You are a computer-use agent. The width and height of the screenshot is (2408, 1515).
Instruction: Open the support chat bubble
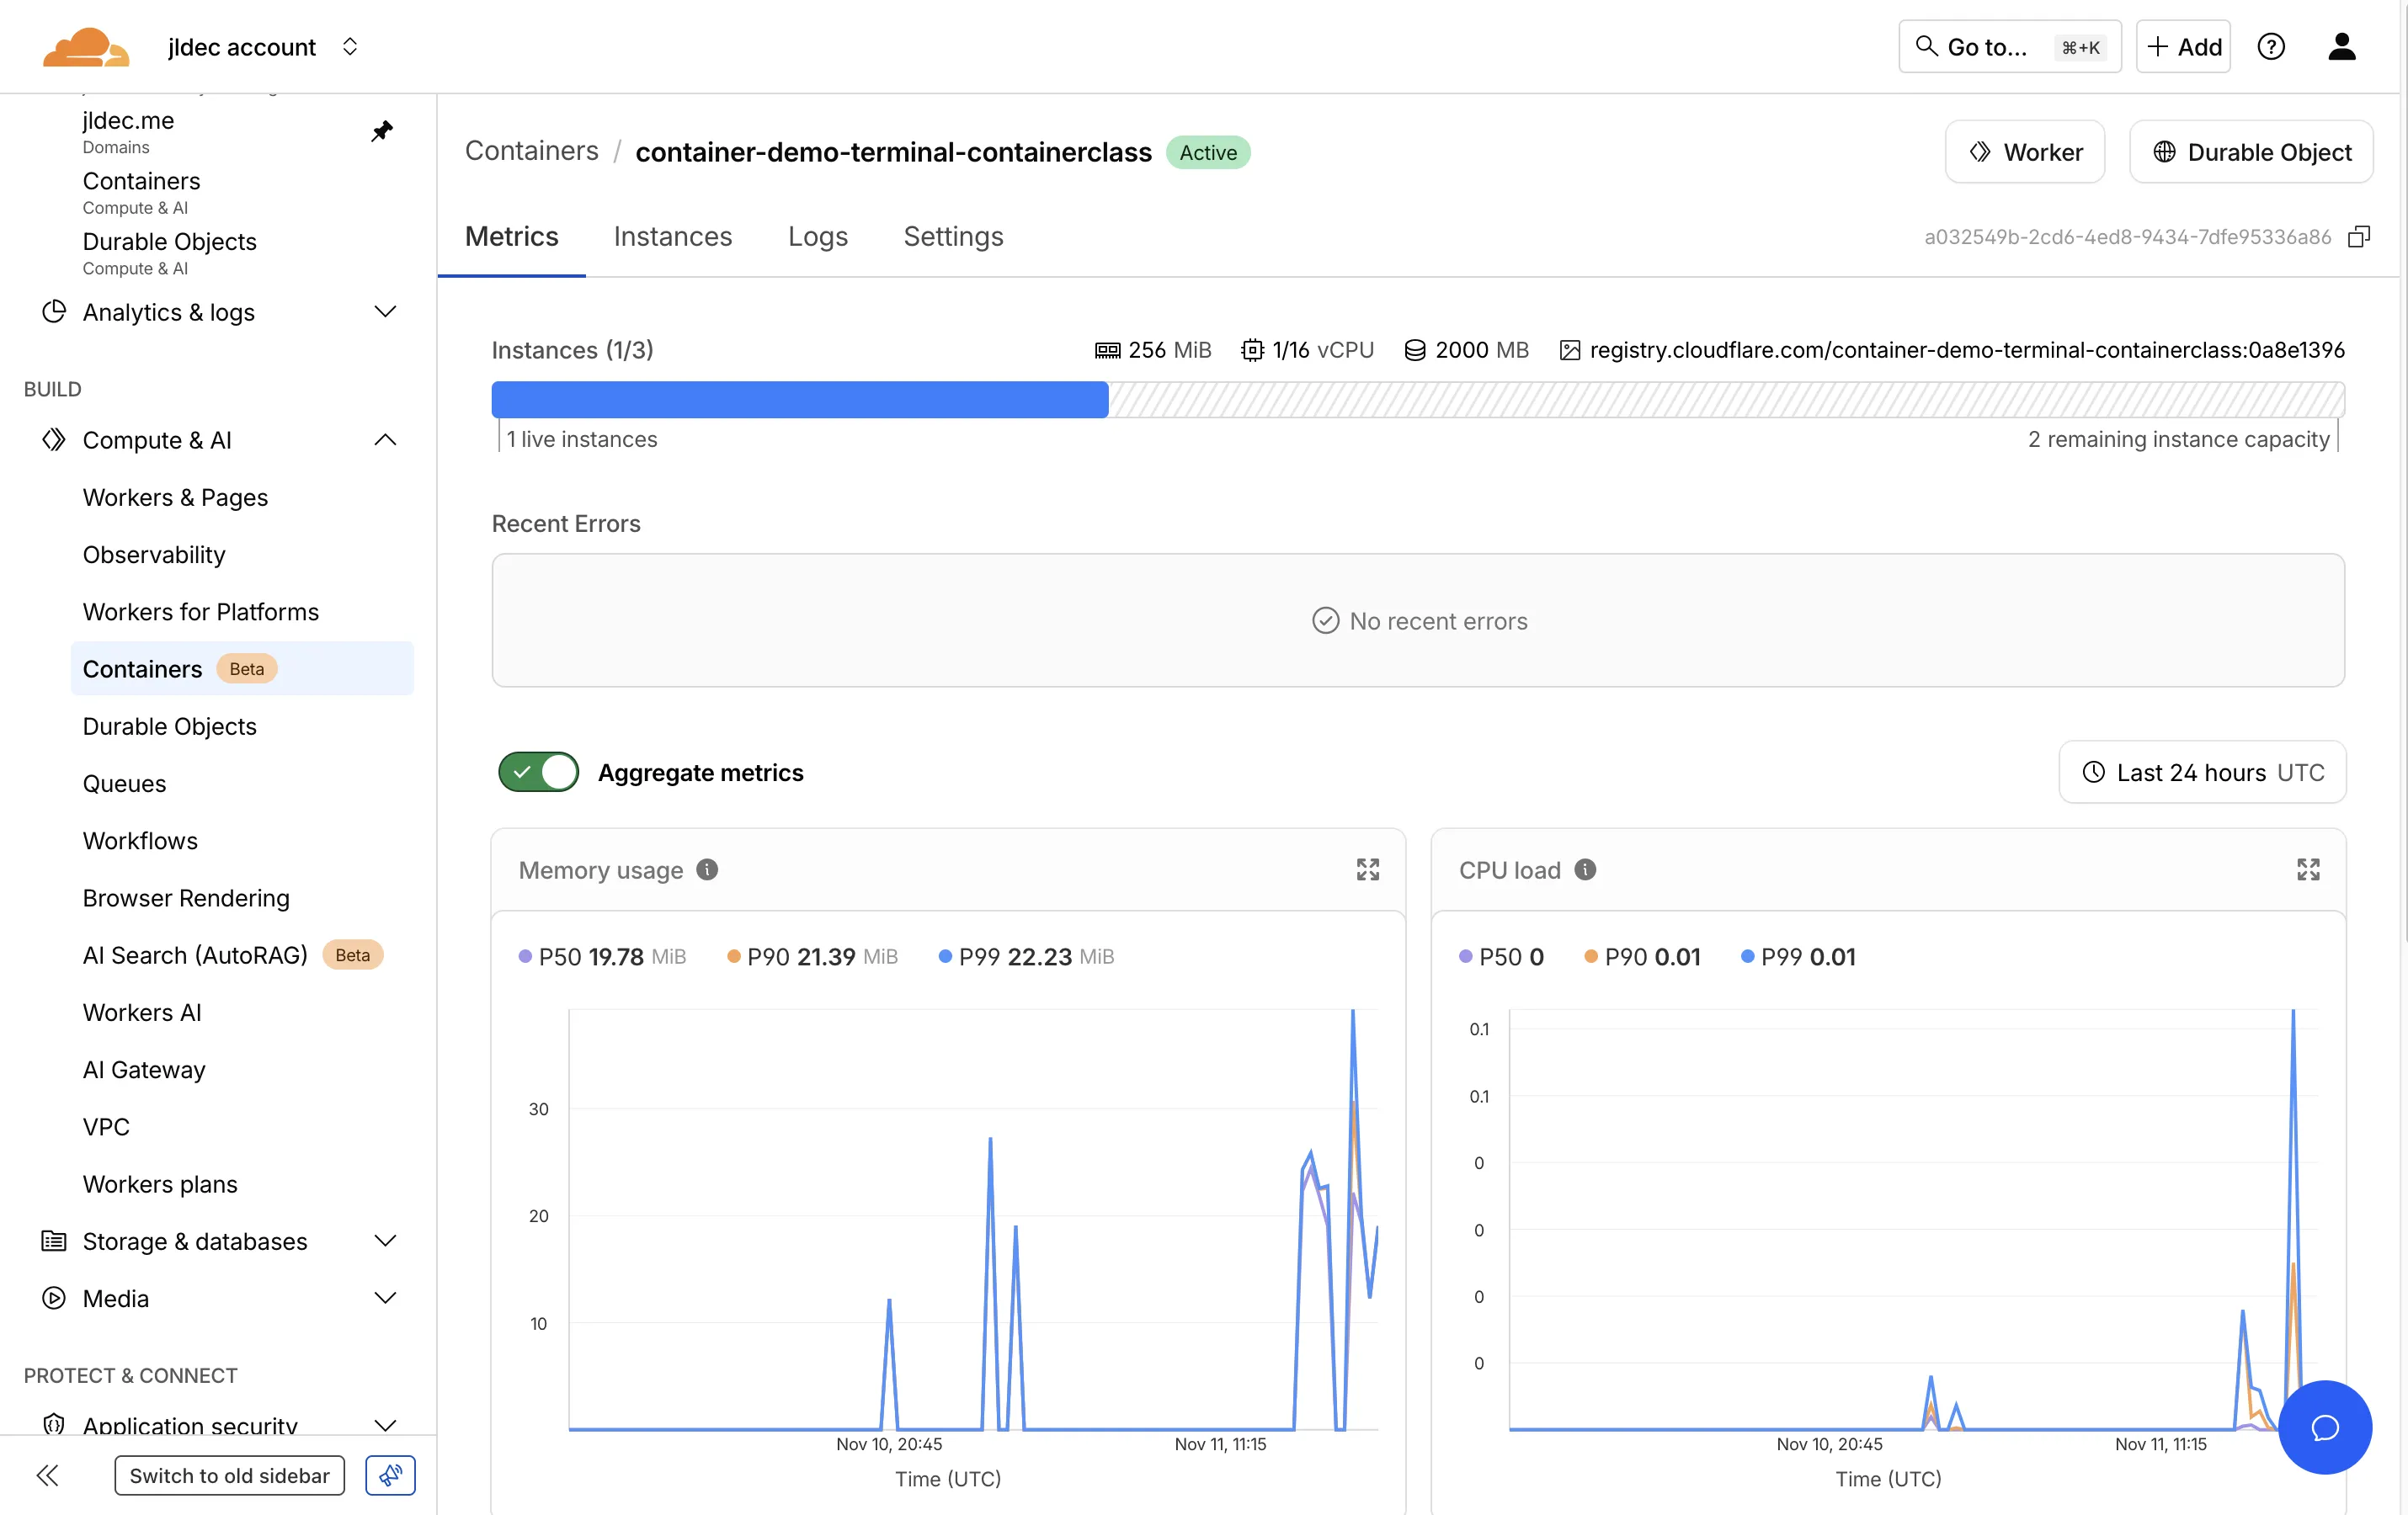pyautogui.click(x=2325, y=1428)
